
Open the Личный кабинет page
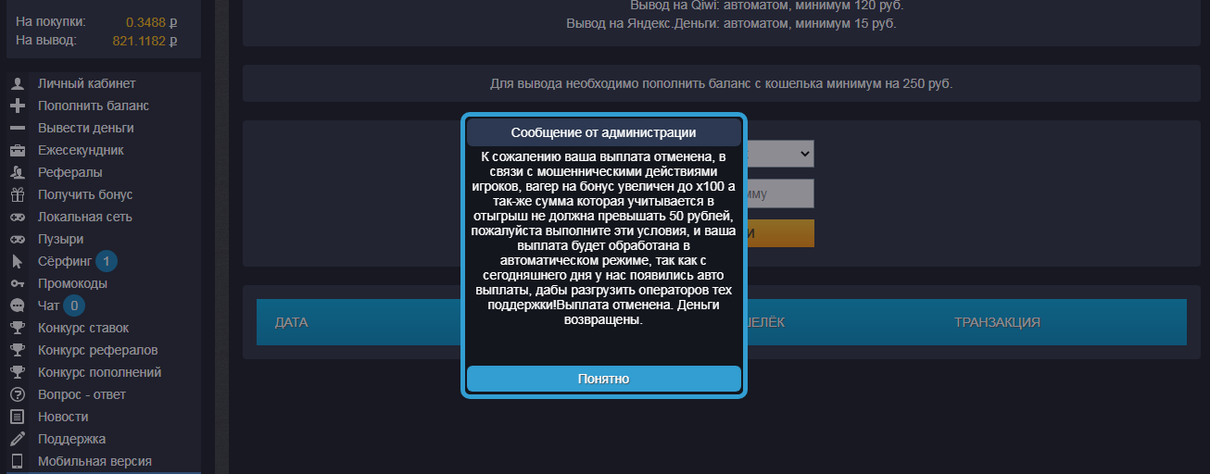click(87, 83)
